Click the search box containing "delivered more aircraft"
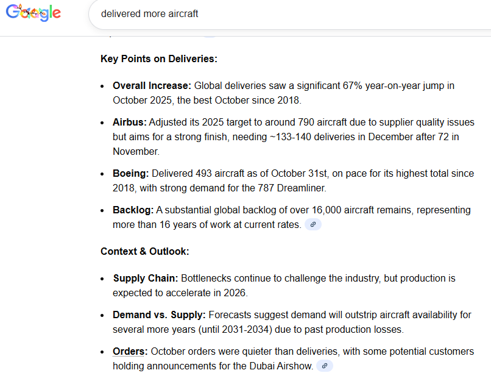The width and height of the screenshot is (491, 384). (244, 13)
